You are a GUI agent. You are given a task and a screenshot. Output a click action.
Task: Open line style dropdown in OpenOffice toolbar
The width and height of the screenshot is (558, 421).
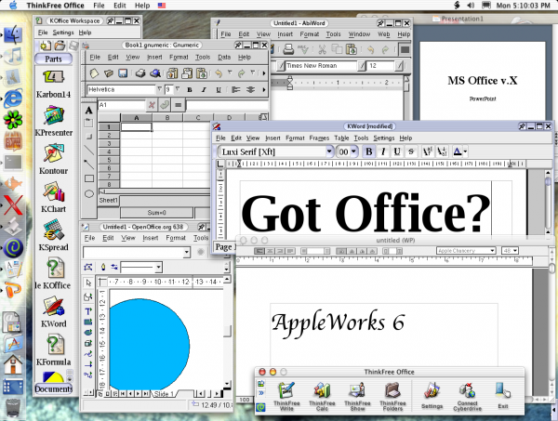pyautogui.click(x=158, y=267)
